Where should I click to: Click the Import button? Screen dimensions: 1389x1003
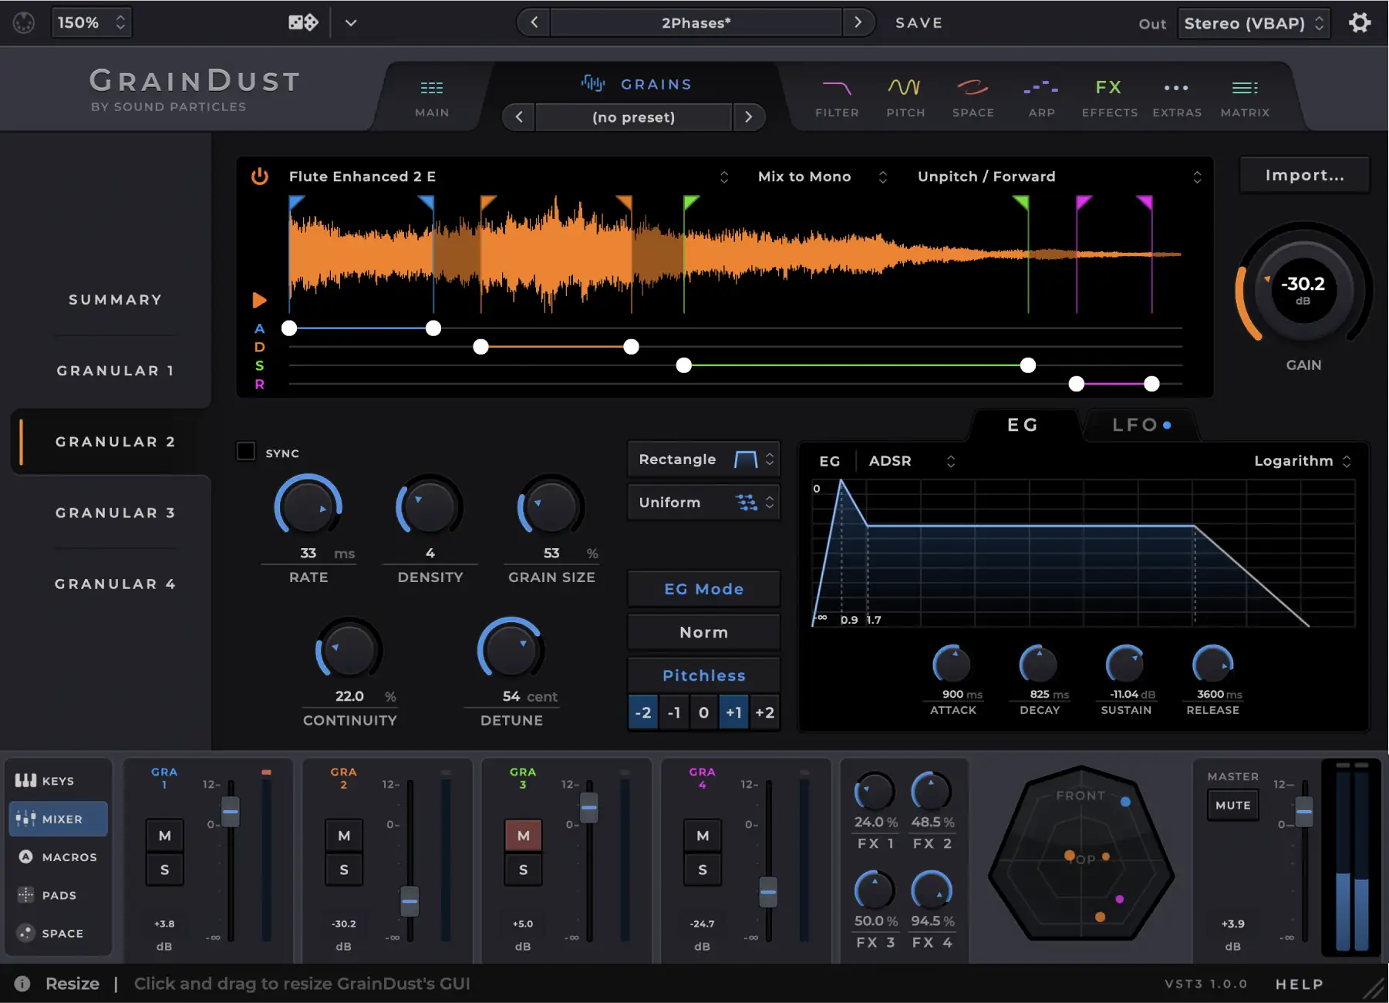point(1303,175)
